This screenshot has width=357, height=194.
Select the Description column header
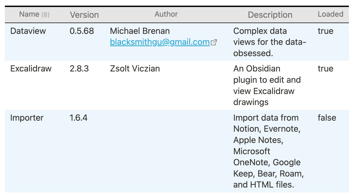click(270, 15)
